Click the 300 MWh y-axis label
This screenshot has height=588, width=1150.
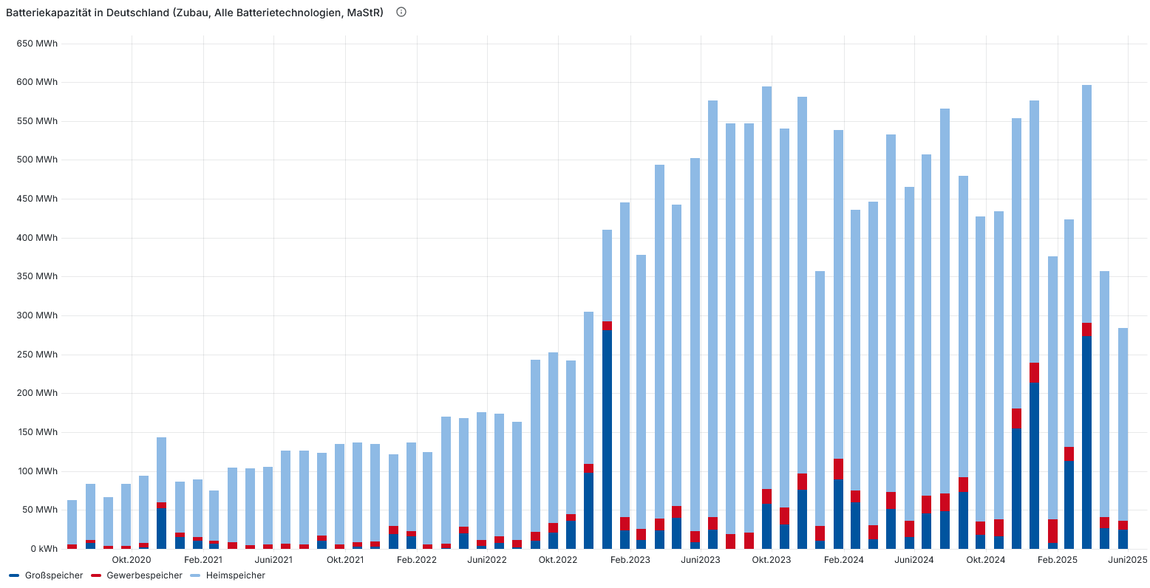[37, 315]
